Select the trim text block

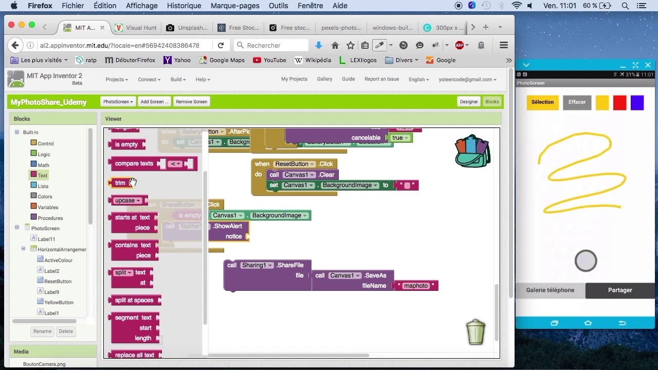[120, 183]
